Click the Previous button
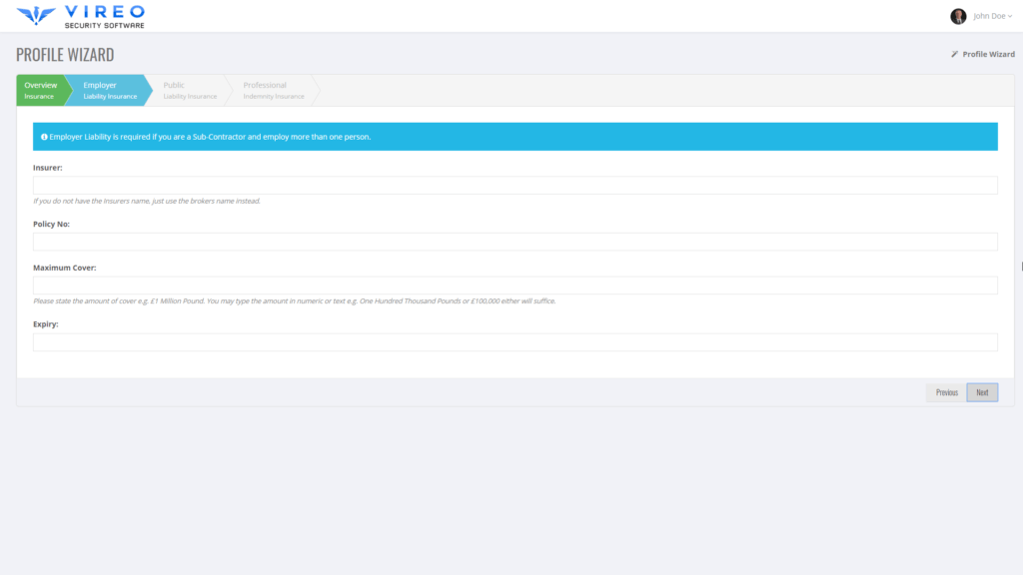The width and height of the screenshot is (1023, 575). (945, 392)
